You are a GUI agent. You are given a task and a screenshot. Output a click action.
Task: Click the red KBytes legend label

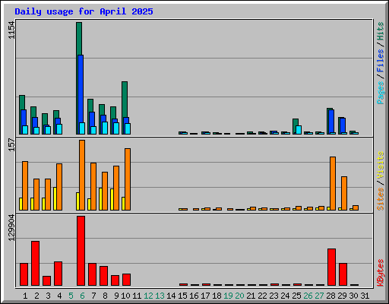[x=380, y=273]
